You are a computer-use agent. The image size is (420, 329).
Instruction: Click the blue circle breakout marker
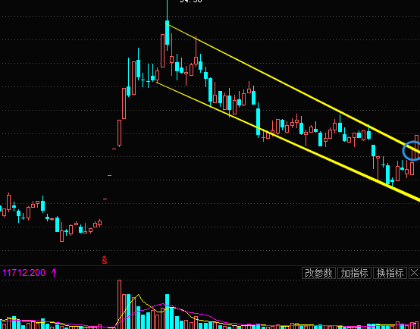tap(412, 151)
